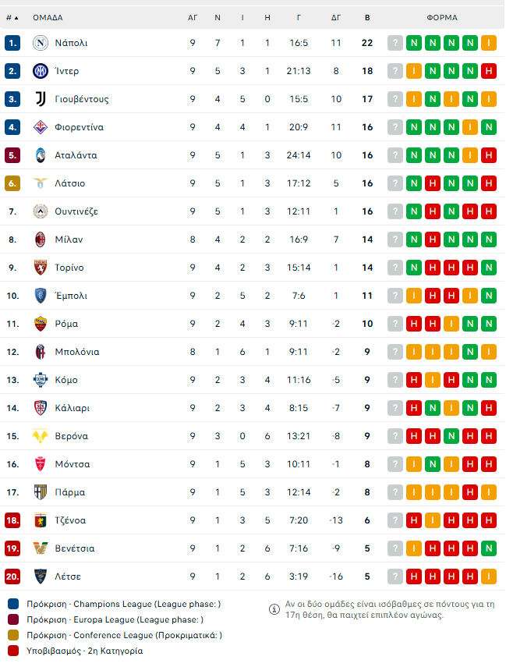Click the ΦΟΡΜΑ column header
The width and height of the screenshot is (506, 667).
point(442,17)
